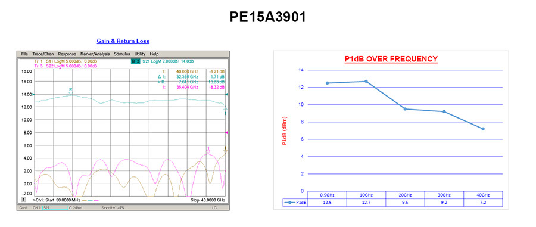Image resolution: width=536 pixels, height=227 pixels.
Task: Click pink marker 1 on the S22 trace
Action: coord(208,150)
